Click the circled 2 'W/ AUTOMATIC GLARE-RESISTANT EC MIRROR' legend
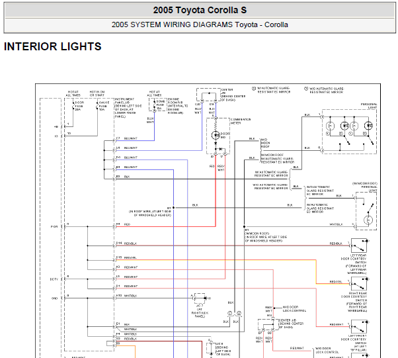This screenshot has width=398, height=358. (x=271, y=90)
